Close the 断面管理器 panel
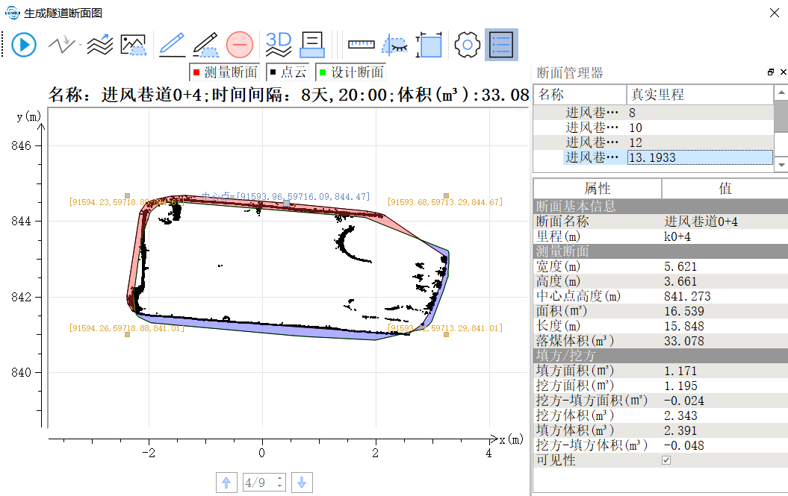Screen dimensions: 788x496 click(783, 72)
